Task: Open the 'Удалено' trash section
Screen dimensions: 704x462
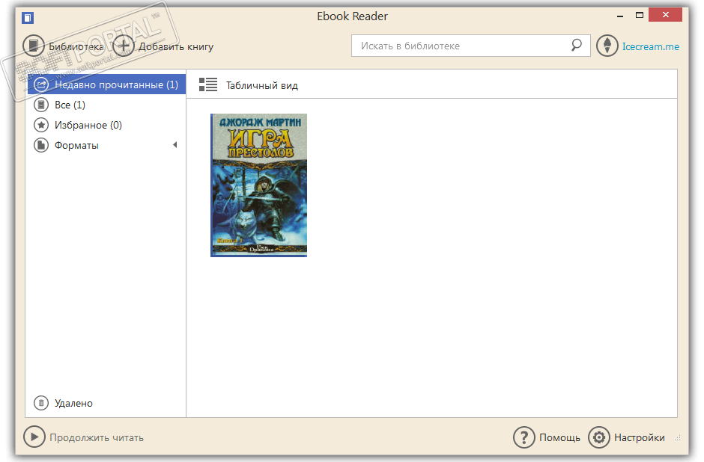Action: [73, 403]
